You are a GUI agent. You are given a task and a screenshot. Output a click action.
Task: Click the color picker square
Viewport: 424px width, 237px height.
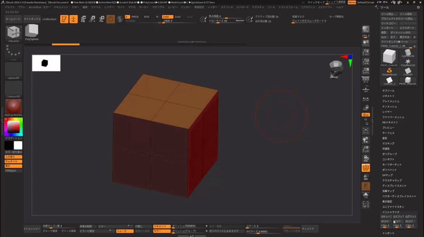[13, 126]
